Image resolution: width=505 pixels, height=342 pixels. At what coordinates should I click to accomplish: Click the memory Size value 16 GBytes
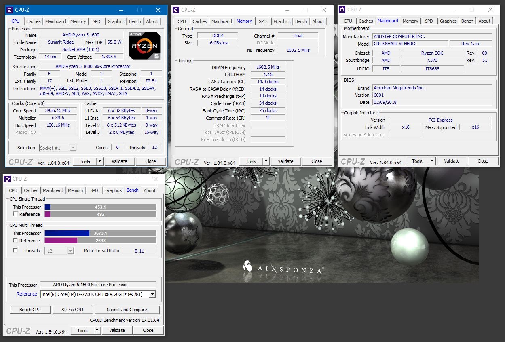(218, 43)
